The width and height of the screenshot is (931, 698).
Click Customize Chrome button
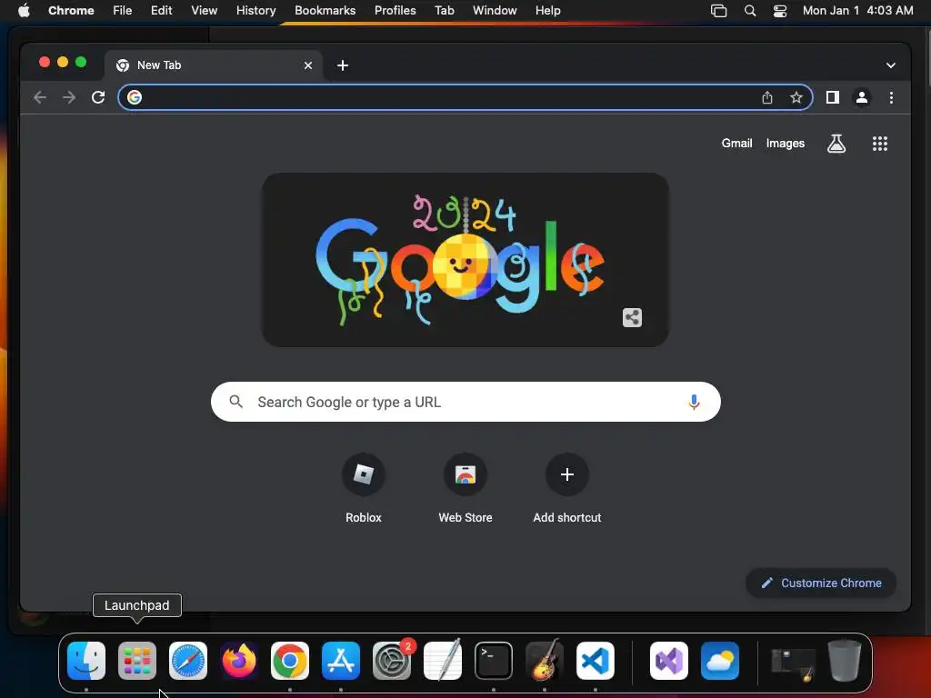coord(821,583)
